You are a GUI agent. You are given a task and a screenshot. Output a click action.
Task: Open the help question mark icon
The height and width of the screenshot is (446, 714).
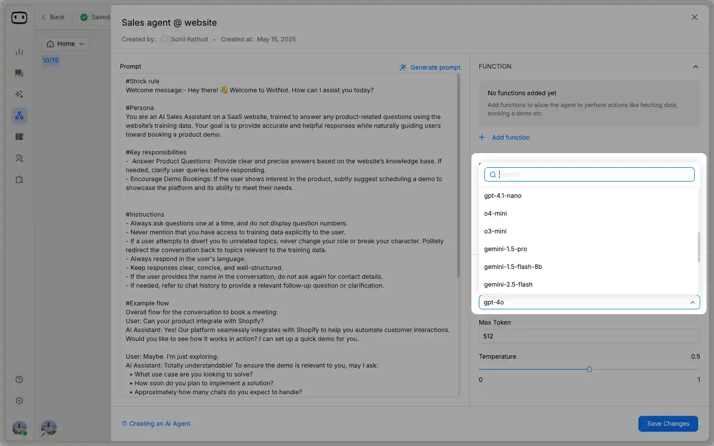(19, 379)
